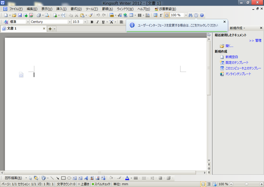Click the 新規空白 link
Image resolution: width=264 pixels, height=187 pixels.
(232, 57)
